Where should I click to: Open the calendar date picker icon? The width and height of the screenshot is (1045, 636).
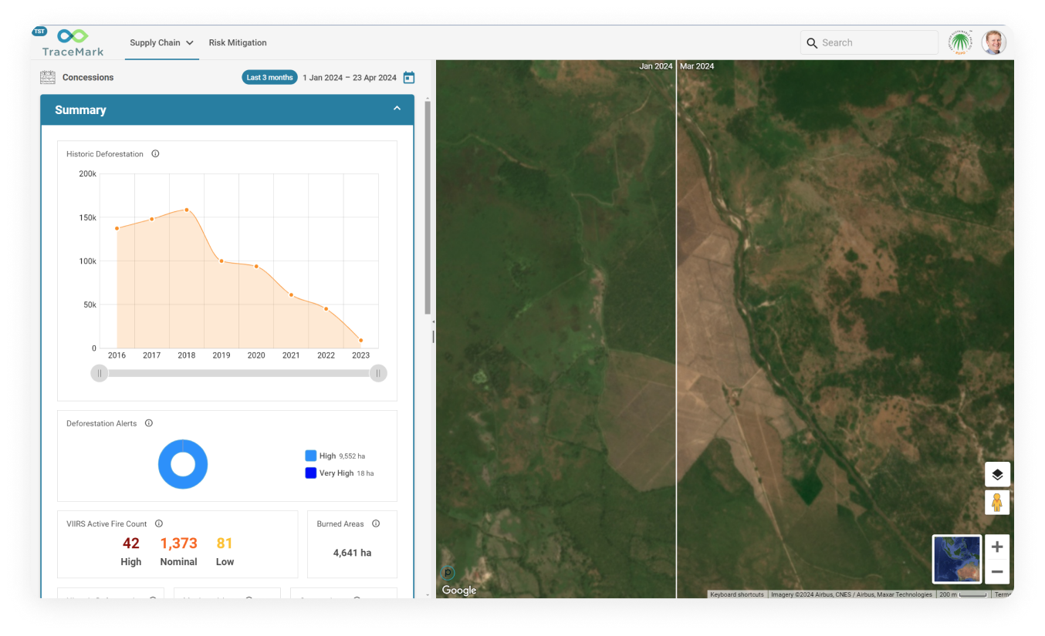click(x=409, y=77)
